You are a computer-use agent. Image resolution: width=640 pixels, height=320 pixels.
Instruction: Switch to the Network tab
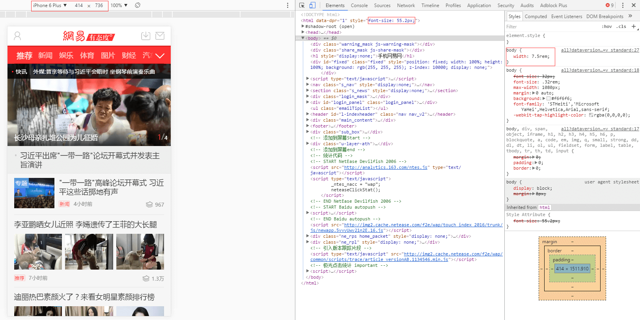(x=406, y=6)
